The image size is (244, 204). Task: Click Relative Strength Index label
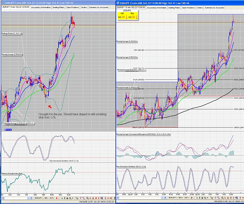(11, 173)
